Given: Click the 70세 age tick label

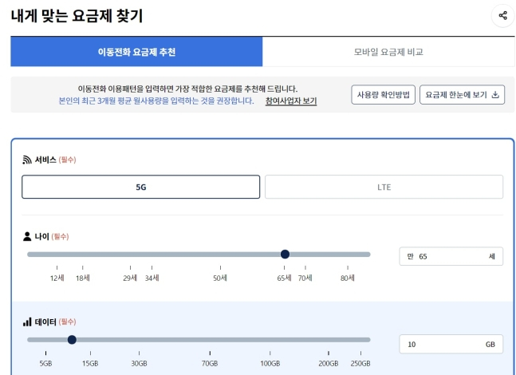Looking at the screenshot, I should [305, 278].
